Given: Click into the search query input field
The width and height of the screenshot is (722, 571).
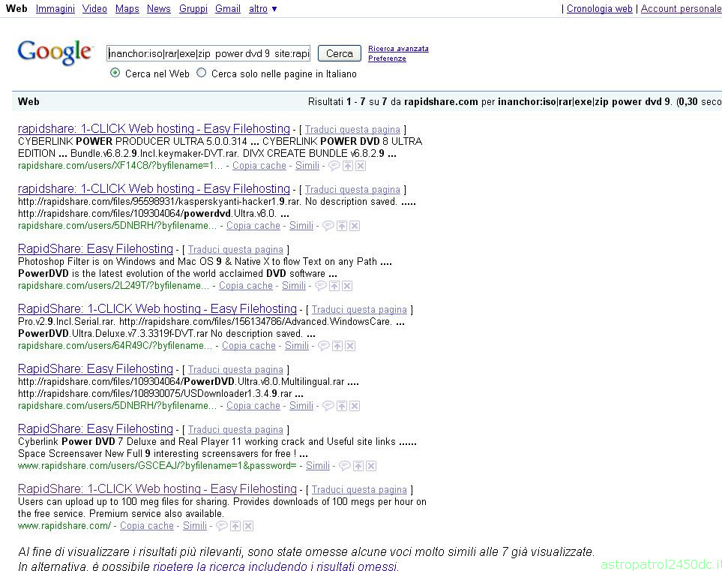Looking at the screenshot, I should [208, 53].
